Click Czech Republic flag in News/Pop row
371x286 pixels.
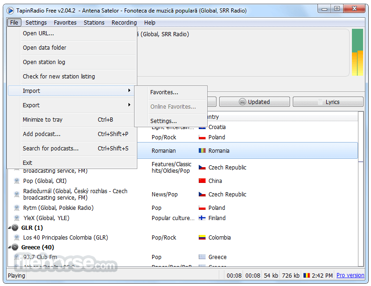click(202, 195)
